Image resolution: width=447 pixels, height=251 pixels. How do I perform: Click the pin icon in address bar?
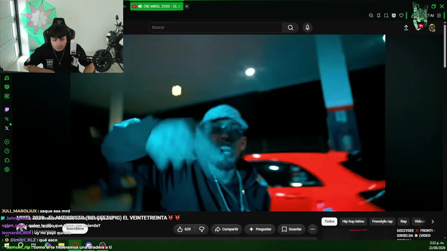(x=379, y=15)
